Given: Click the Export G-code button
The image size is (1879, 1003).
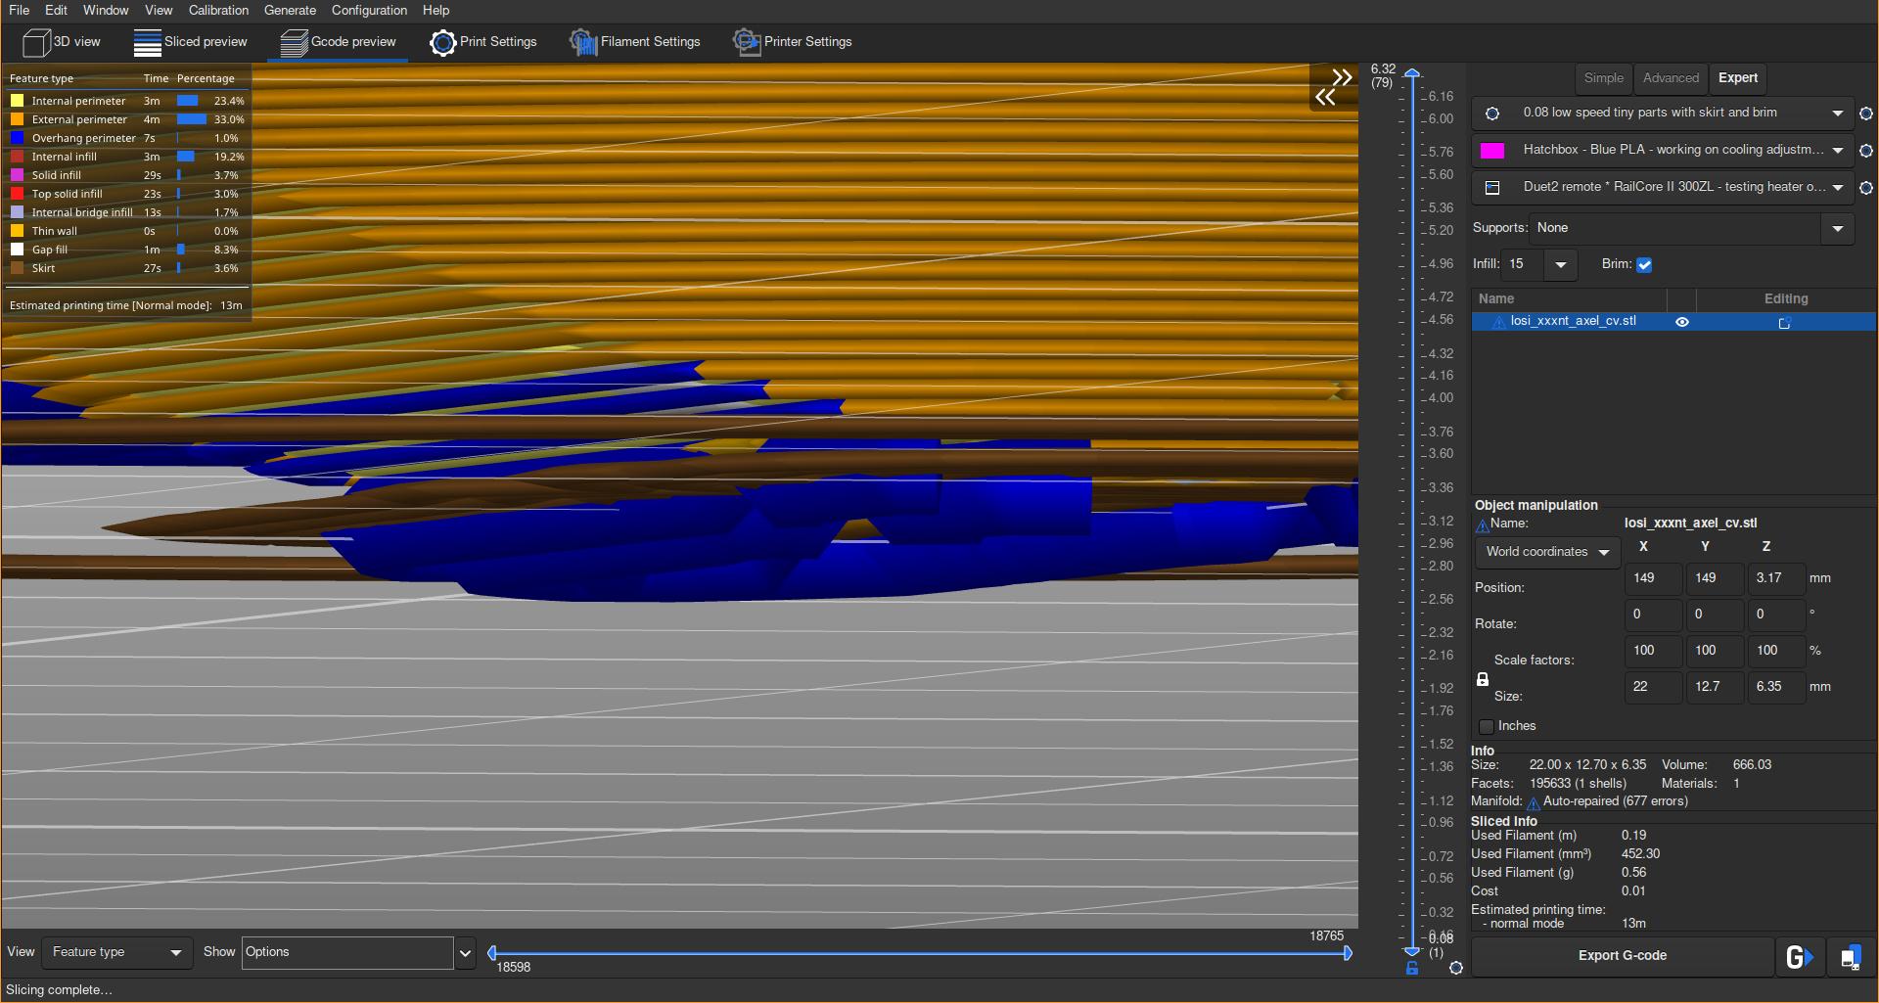Looking at the screenshot, I should tap(1622, 956).
